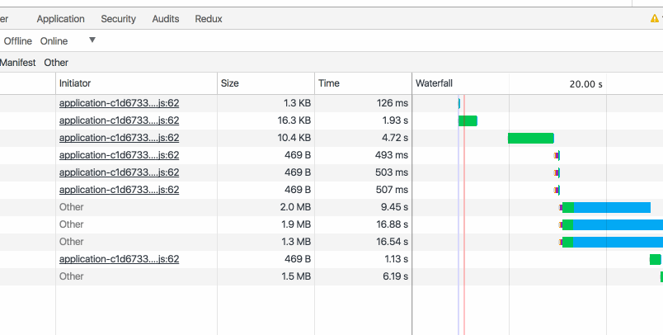The width and height of the screenshot is (663, 335).
Task: Open initiator link in the 4.72 s row
Action: point(120,138)
